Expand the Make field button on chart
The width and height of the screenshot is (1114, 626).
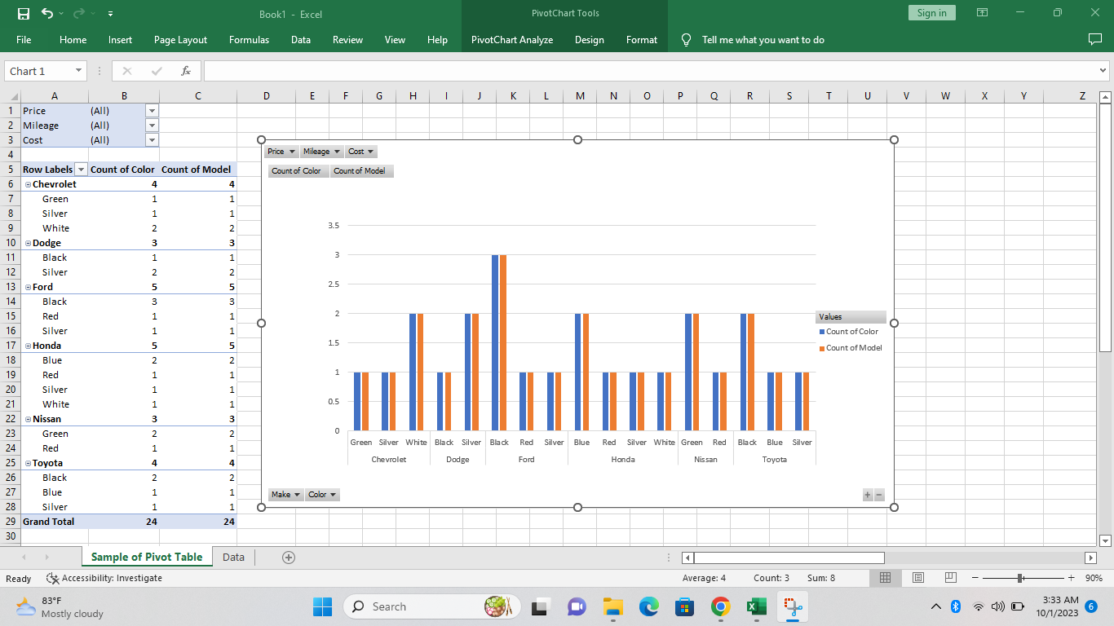285,495
